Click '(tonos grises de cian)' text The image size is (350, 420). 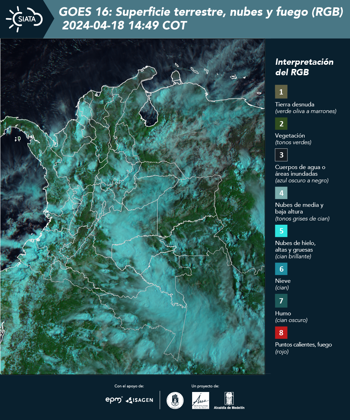coord(302,219)
